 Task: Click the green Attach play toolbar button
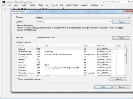45,9
